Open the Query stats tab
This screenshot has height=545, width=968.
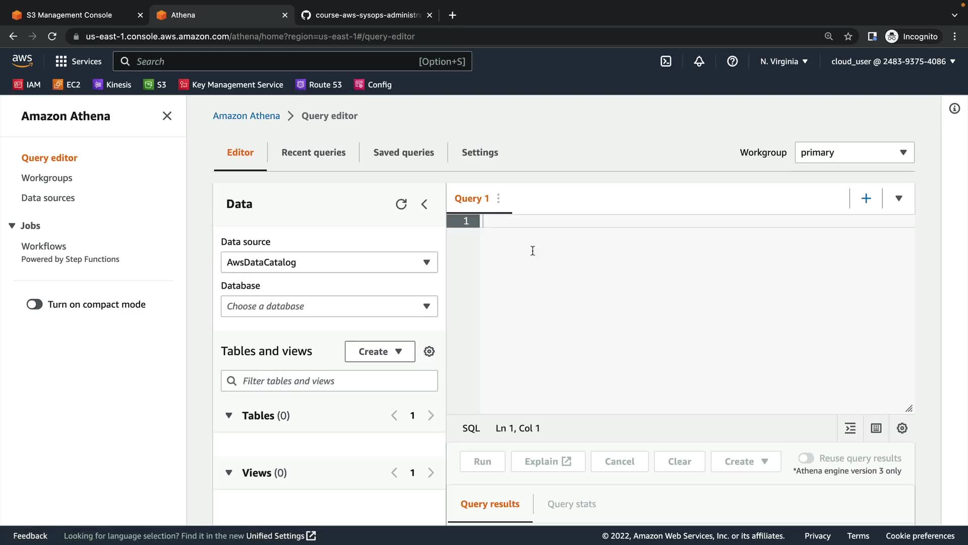[x=571, y=504]
